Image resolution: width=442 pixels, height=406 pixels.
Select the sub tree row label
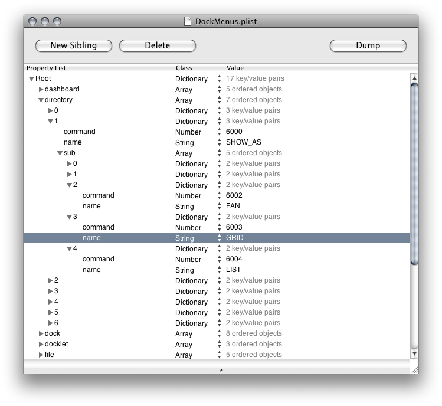70,153
